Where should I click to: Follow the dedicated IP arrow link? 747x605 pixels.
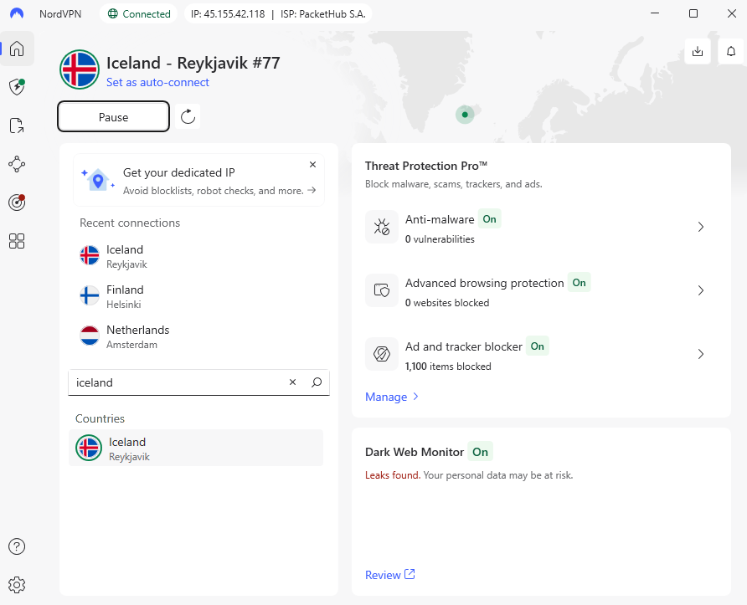312,191
